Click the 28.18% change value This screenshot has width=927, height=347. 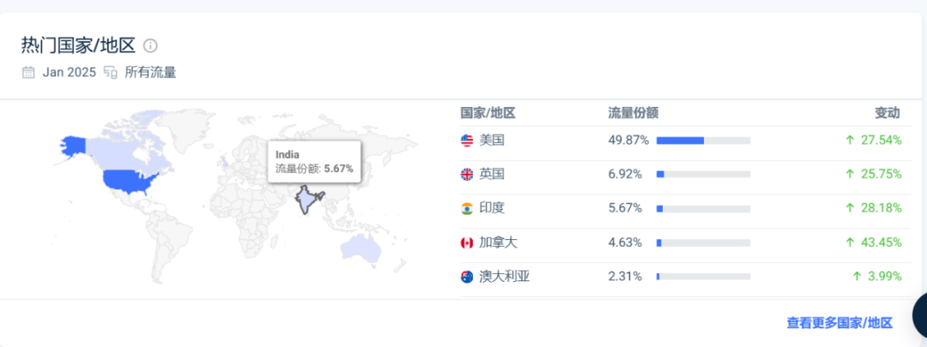point(881,208)
